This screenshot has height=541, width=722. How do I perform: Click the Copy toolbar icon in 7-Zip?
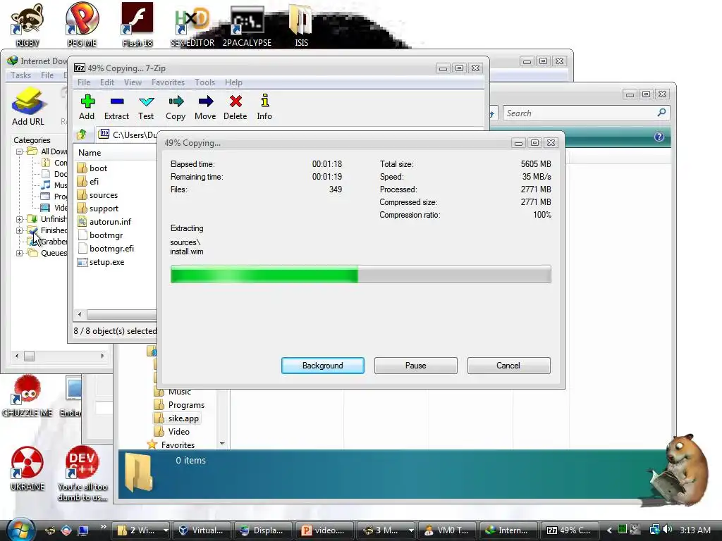176,107
